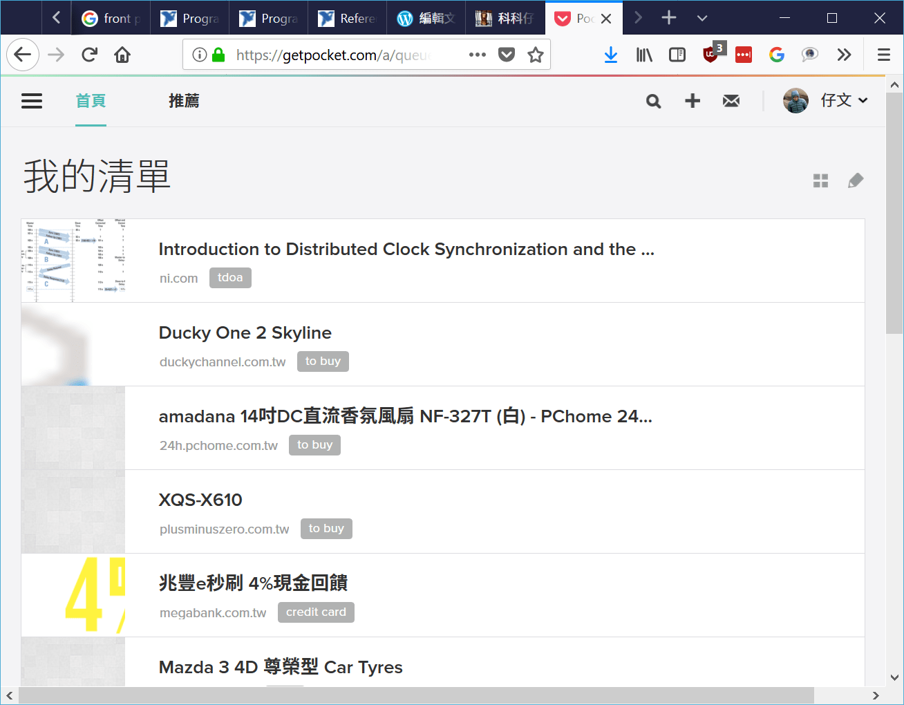Expand overflow toolbar chevrons

click(844, 55)
